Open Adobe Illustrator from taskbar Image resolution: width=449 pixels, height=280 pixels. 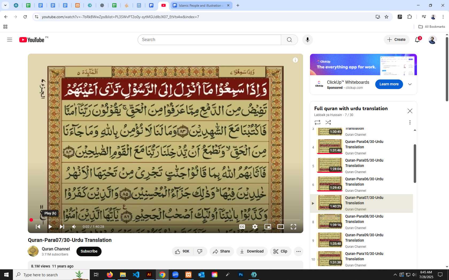[x=149, y=275]
